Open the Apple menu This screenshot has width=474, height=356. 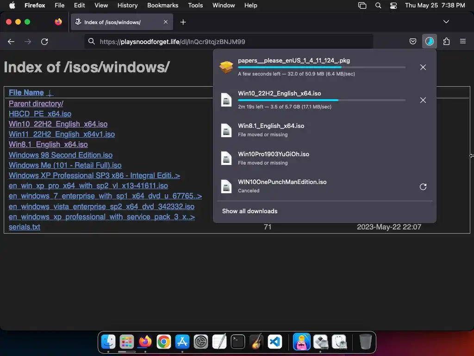tap(12, 5)
